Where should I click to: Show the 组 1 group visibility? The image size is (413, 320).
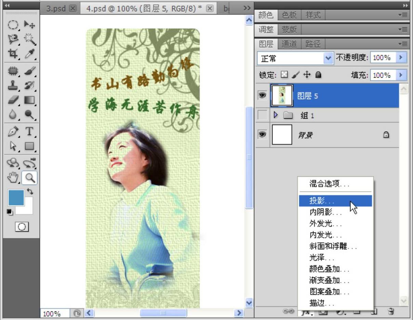pos(263,116)
